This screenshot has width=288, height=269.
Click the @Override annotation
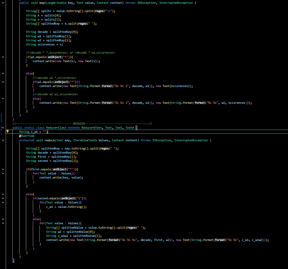(27, 136)
